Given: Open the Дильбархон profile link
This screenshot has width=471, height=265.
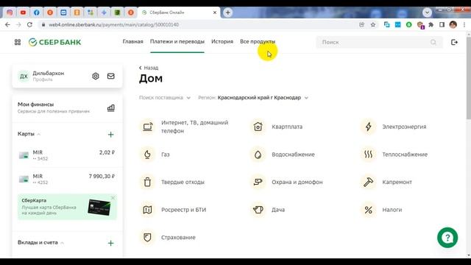Looking at the screenshot, I should pyautogui.click(x=49, y=76).
